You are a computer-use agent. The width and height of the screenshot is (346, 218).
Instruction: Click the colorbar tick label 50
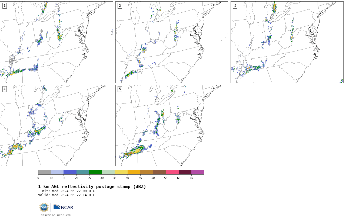(153, 178)
